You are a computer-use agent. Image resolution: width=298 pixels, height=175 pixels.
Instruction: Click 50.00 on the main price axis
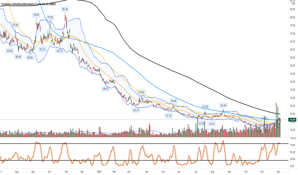293,66
